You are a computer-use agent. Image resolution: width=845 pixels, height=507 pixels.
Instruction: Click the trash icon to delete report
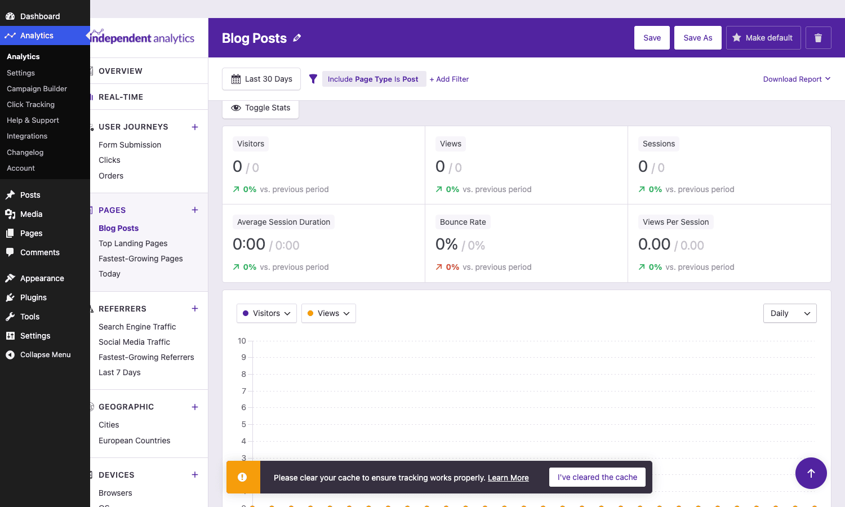pyautogui.click(x=819, y=38)
